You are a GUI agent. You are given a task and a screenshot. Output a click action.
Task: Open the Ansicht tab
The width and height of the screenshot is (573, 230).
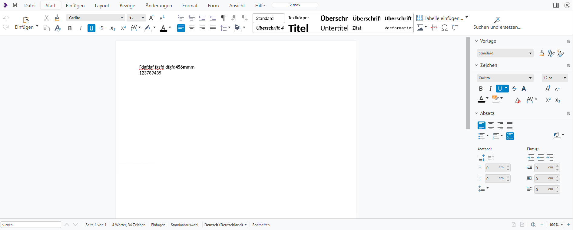(237, 5)
